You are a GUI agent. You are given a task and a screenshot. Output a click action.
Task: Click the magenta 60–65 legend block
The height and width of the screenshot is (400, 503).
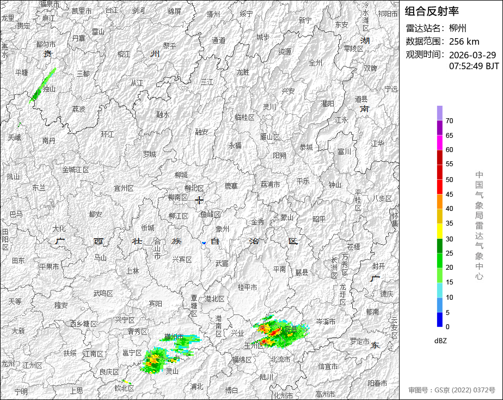440,143
